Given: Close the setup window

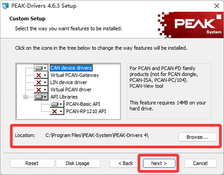Looking at the screenshot, I should [216, 6].
